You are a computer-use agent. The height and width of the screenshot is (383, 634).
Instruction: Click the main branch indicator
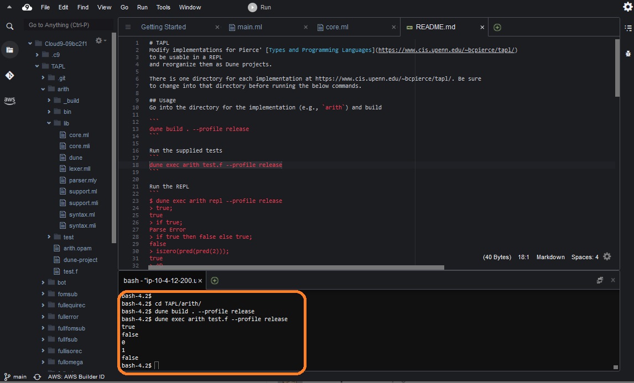[x=15, y=376]
